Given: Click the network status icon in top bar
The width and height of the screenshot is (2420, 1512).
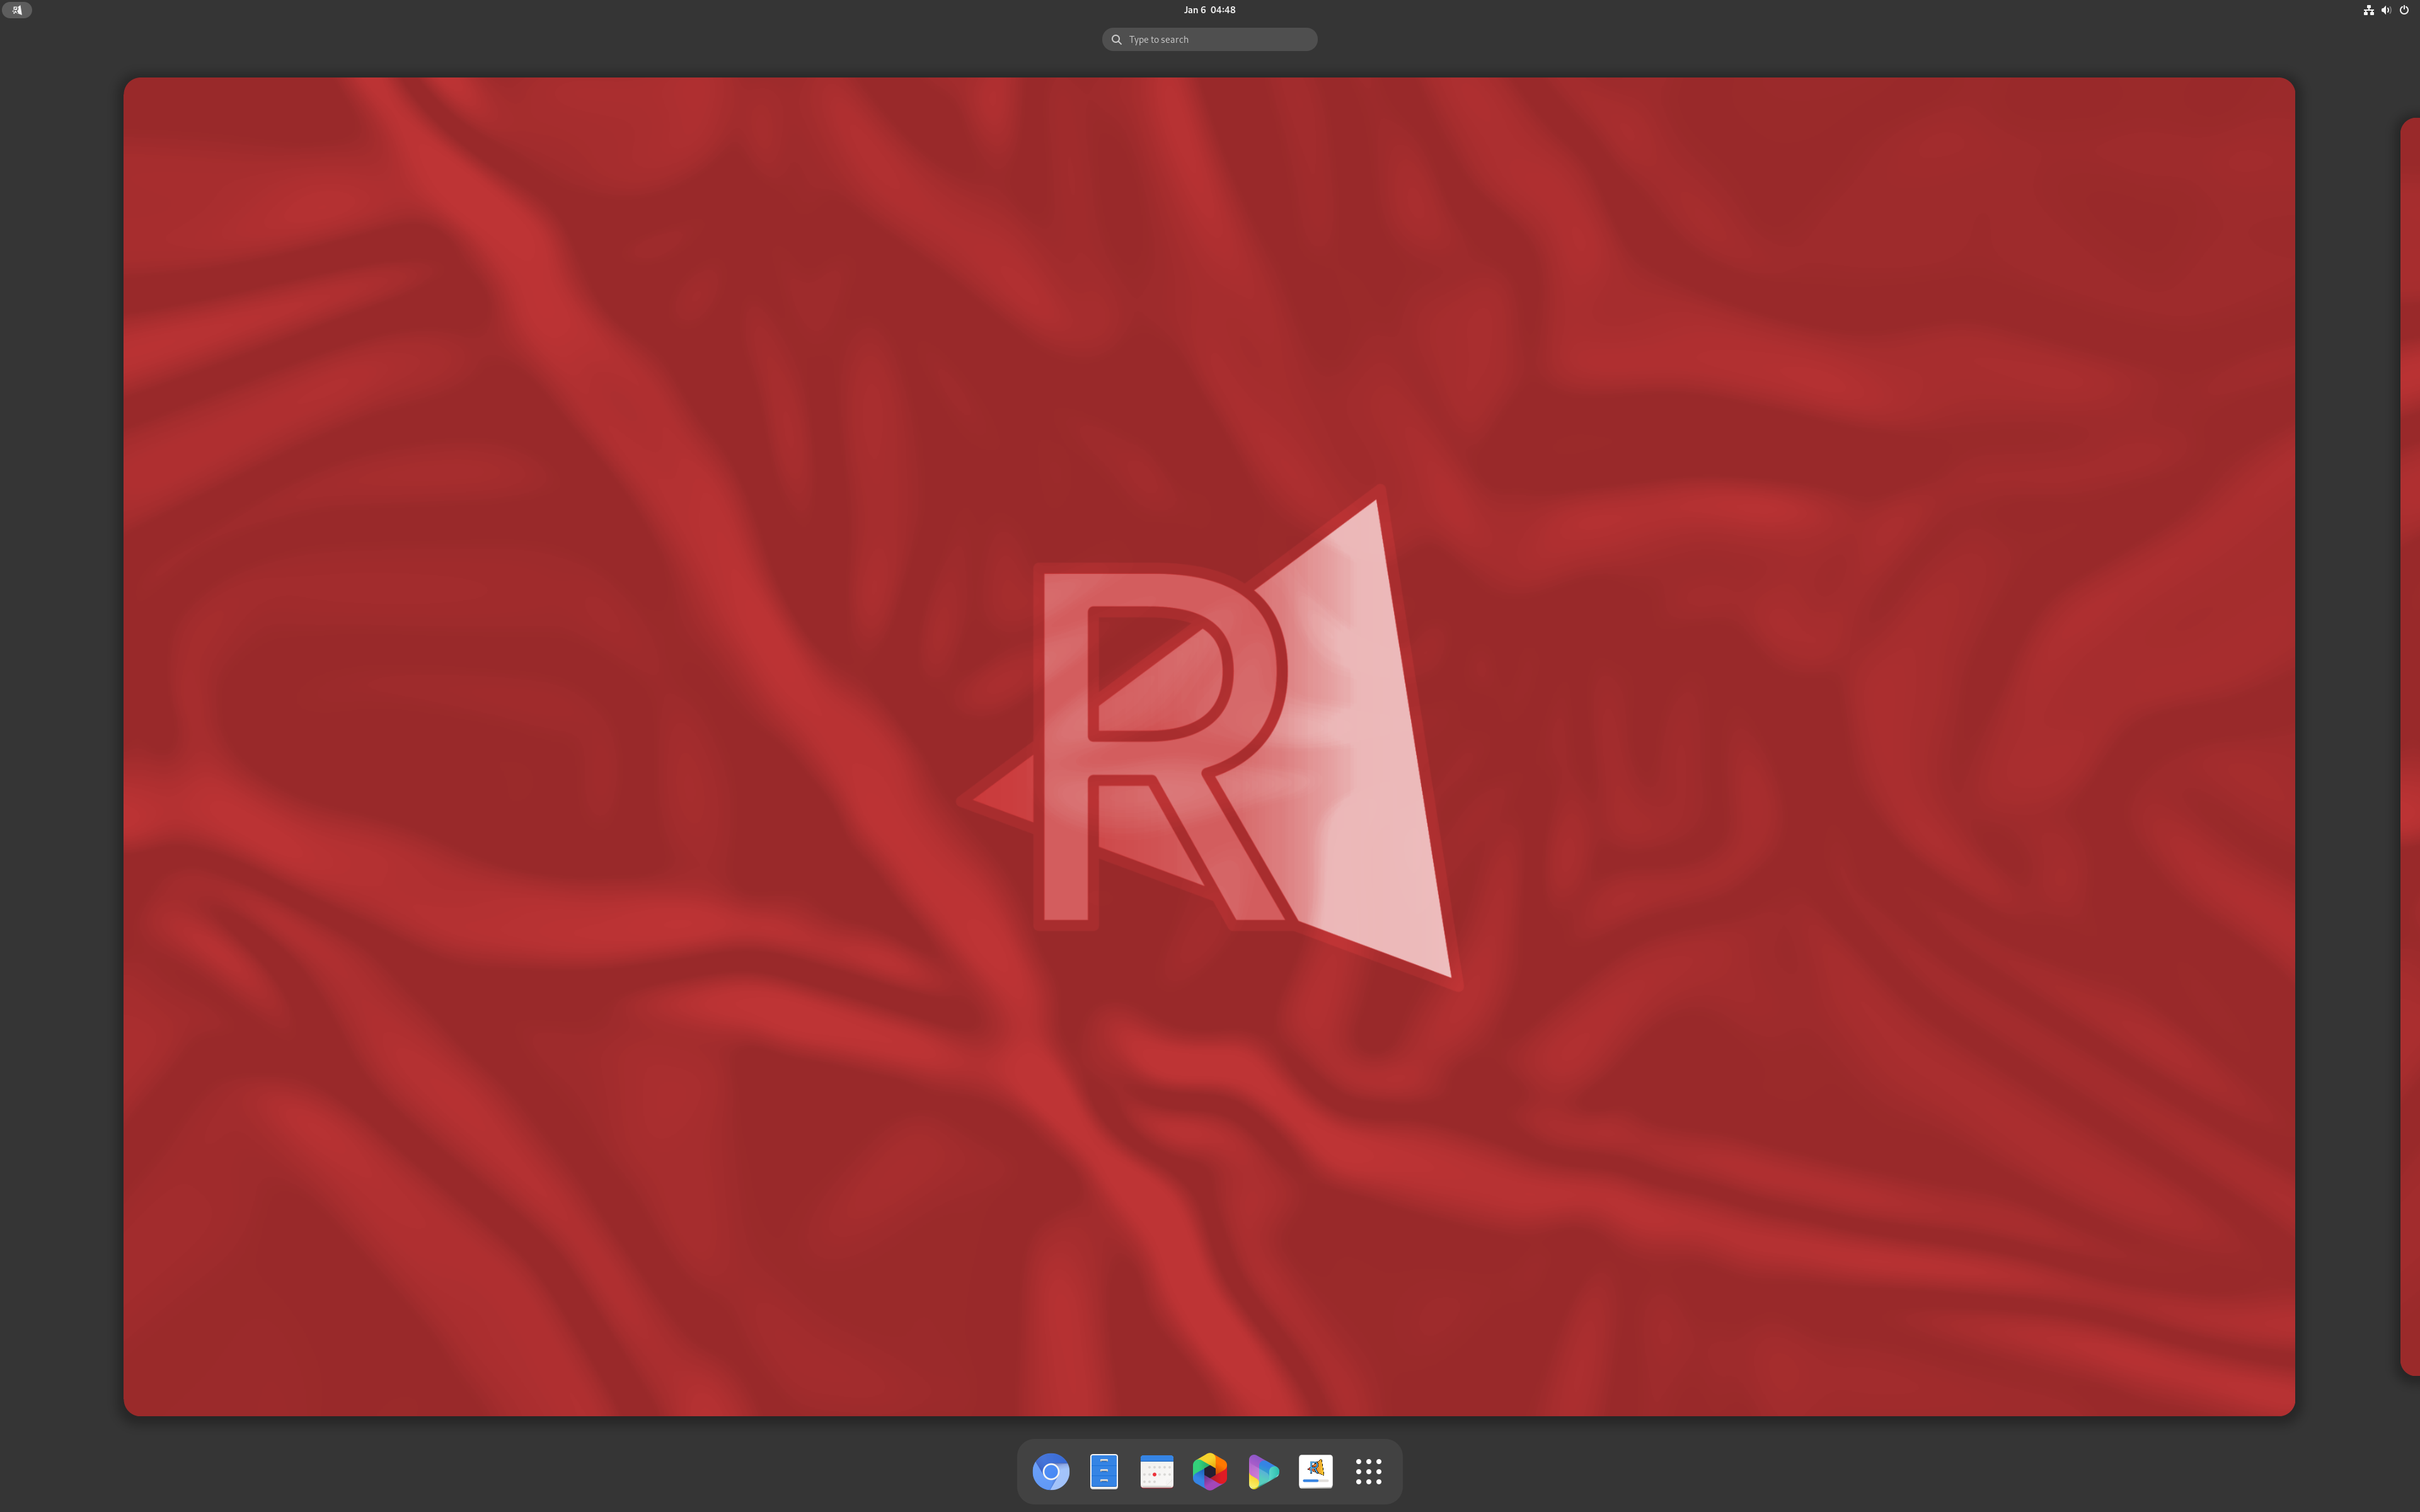Looking at the screenshot, I should tap(2368, 10).
